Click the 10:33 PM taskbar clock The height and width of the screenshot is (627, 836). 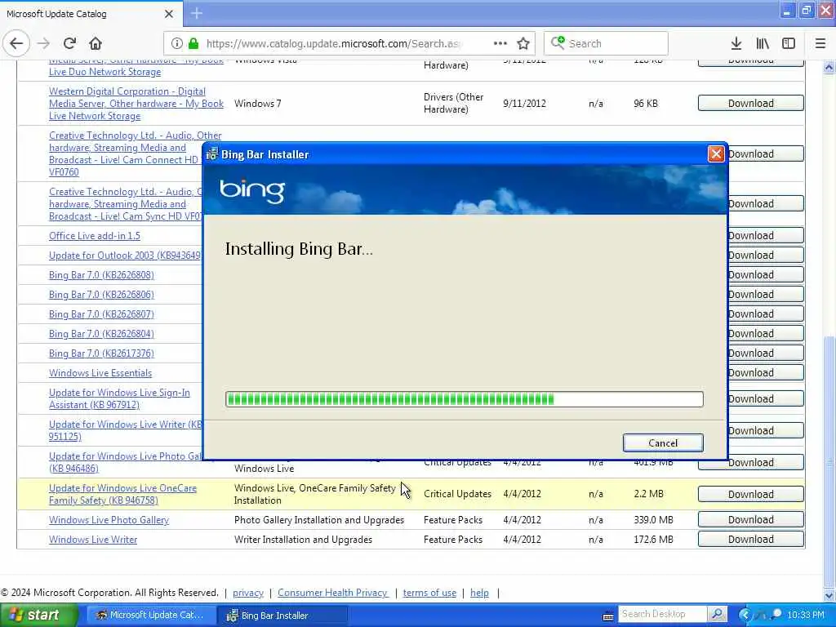click(x=806, y=616)
